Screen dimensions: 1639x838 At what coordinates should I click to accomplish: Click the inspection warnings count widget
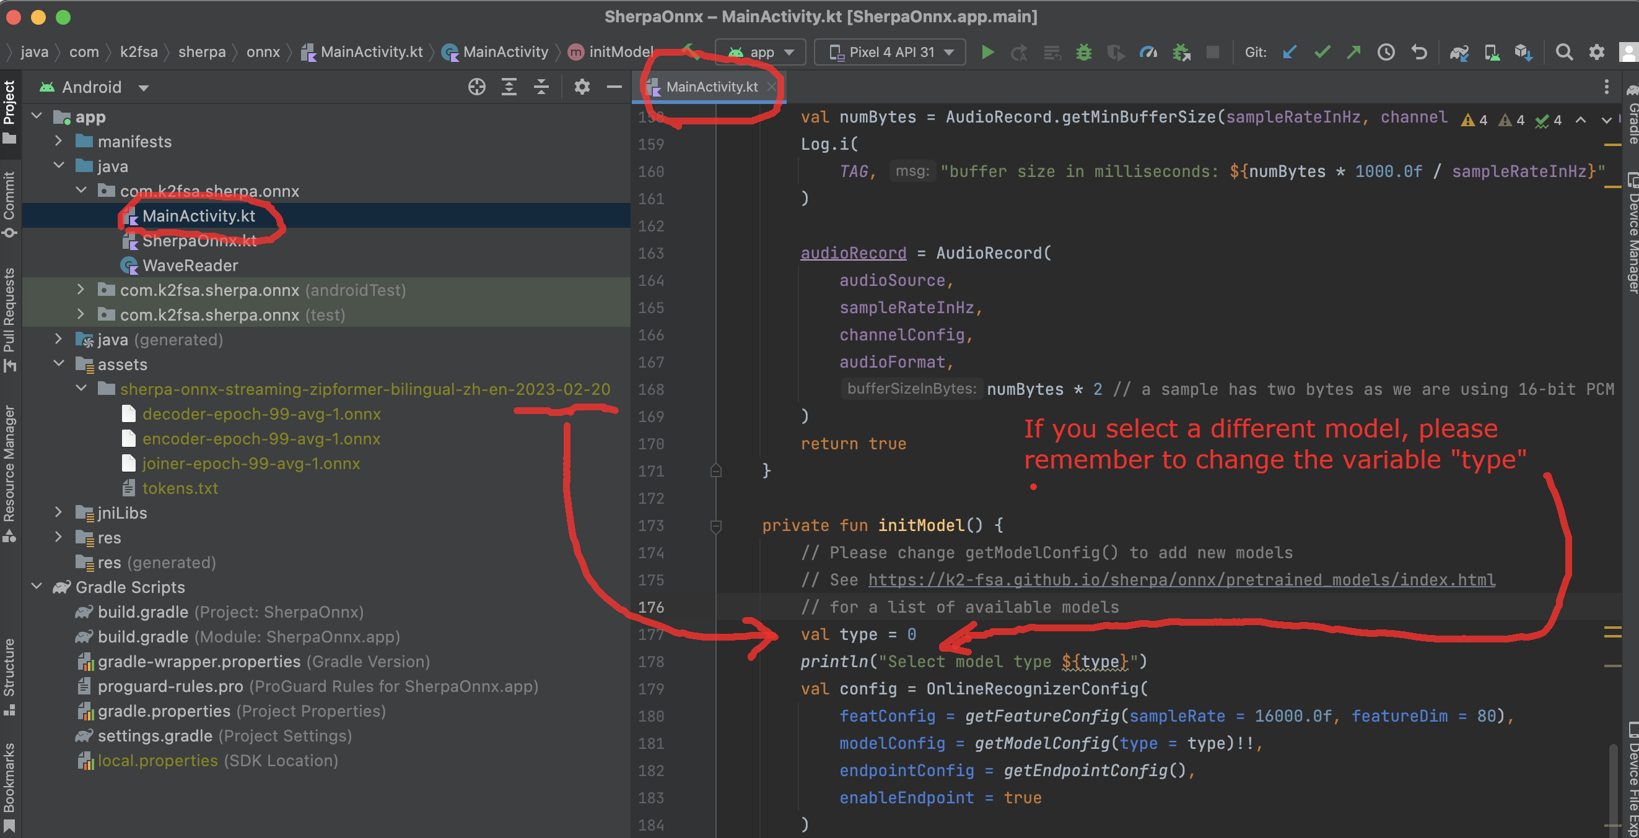click(1511, 119)
